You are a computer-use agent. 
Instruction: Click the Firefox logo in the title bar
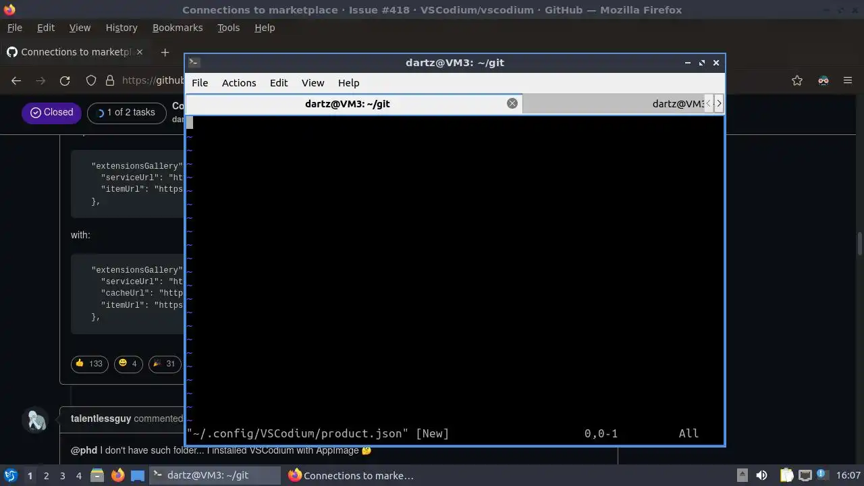(x=9, y=9)
